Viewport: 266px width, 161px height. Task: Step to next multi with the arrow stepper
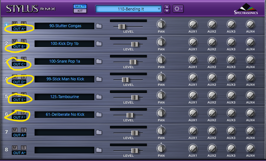pyautogui.click(x=167, y=10)
